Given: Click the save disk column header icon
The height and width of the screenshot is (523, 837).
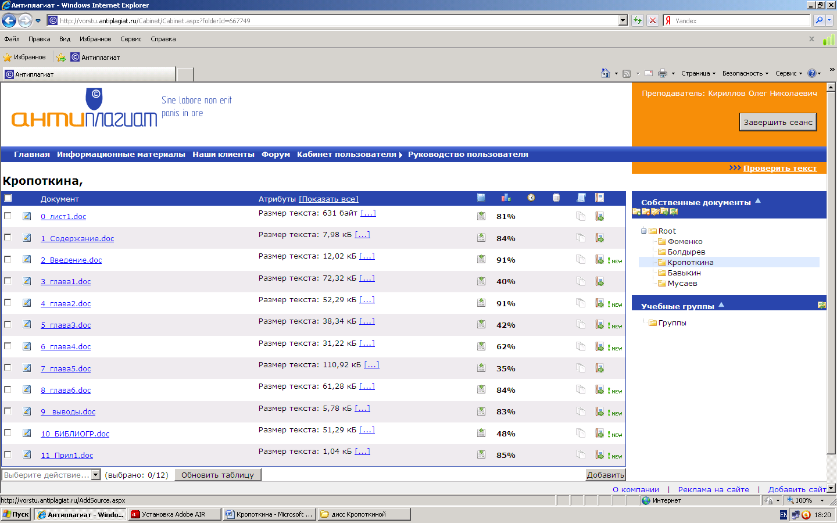Looking at the screenshot, I should click(x=481, y=198).
